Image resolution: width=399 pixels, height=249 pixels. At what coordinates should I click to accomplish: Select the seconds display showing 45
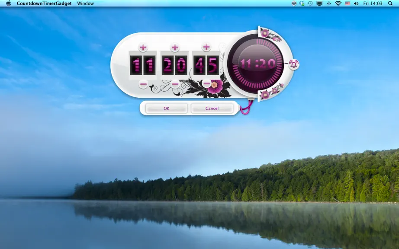coord(206,65)
